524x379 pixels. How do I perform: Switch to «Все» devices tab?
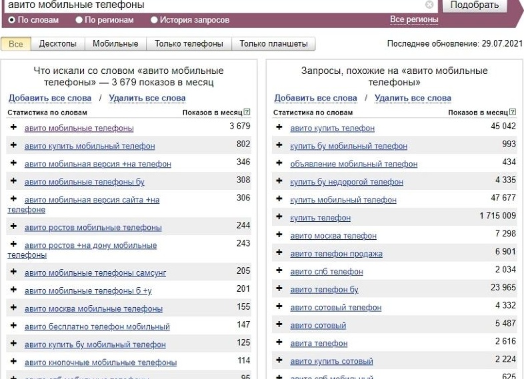[16, 44]
